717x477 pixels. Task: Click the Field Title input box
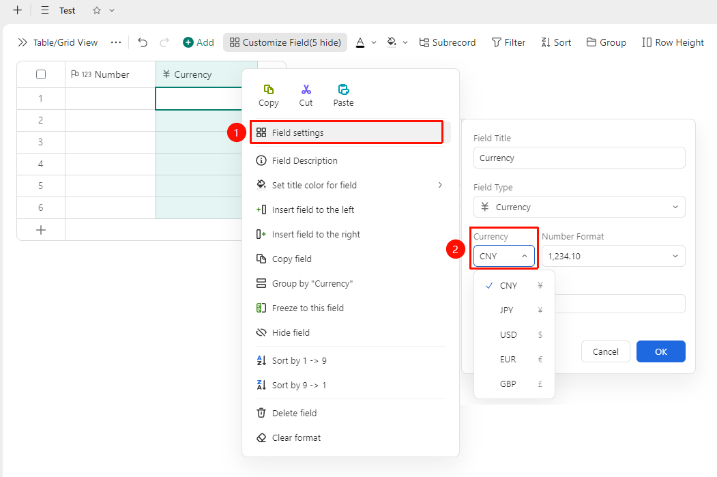click(x=579, y=158)
